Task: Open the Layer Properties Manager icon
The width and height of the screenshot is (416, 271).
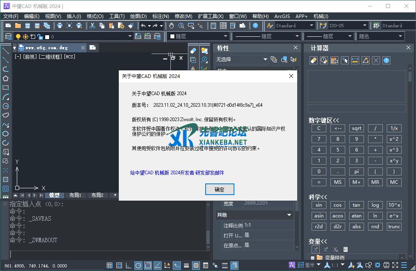Action: (8, 36)
